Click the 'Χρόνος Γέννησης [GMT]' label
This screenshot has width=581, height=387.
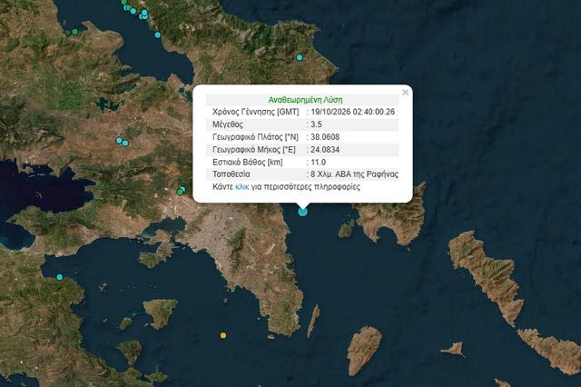click(256, 112)
